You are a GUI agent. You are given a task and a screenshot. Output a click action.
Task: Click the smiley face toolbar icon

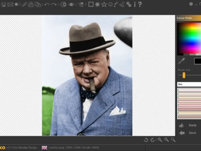click(110, 4)
